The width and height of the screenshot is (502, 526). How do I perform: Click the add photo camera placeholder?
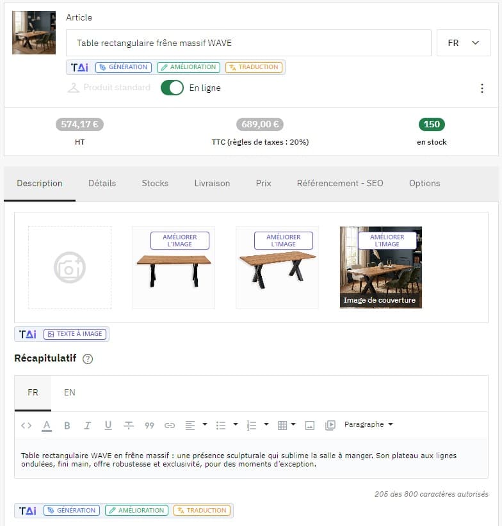[x=70, y=267]
